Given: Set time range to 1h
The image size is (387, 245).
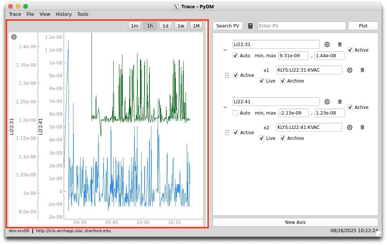Looking at the screenshot, I should [150, 26].
